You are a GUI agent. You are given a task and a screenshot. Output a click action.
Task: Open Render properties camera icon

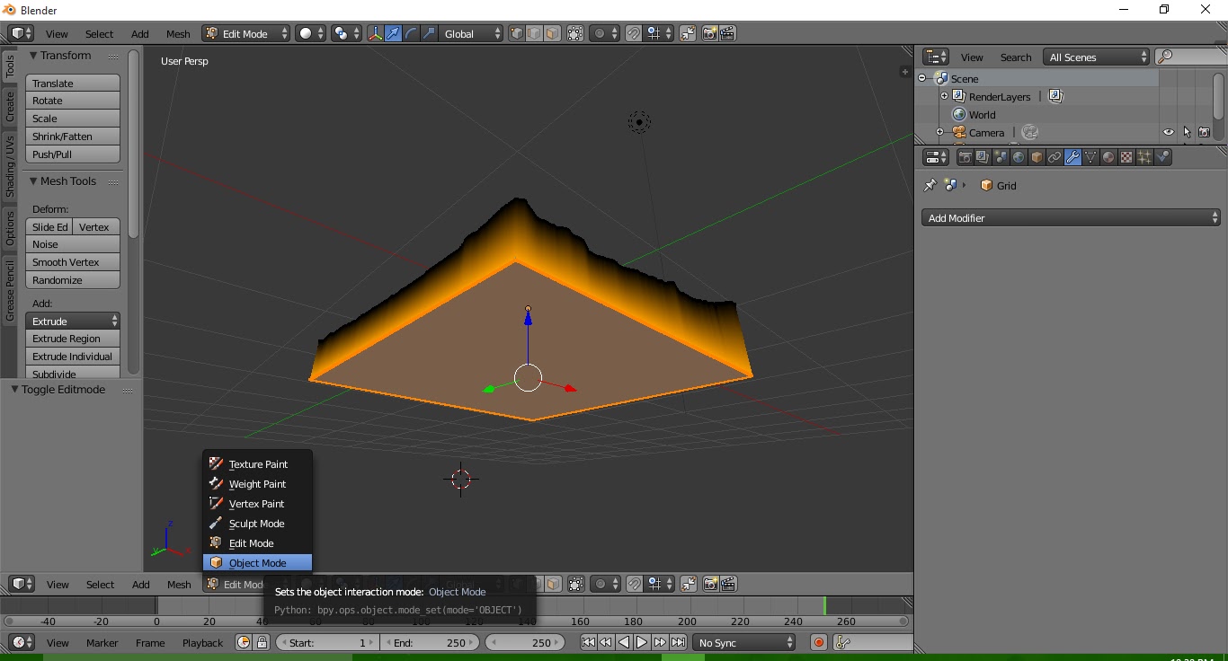(x=965, y=157)
